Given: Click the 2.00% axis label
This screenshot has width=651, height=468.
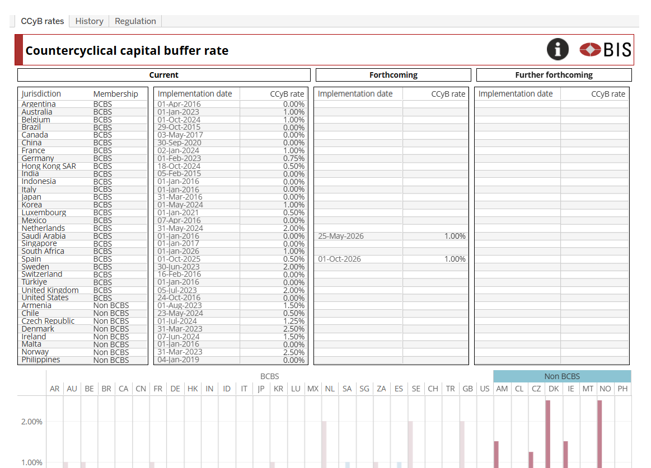Looking at the screenshot, I should 31,422.
